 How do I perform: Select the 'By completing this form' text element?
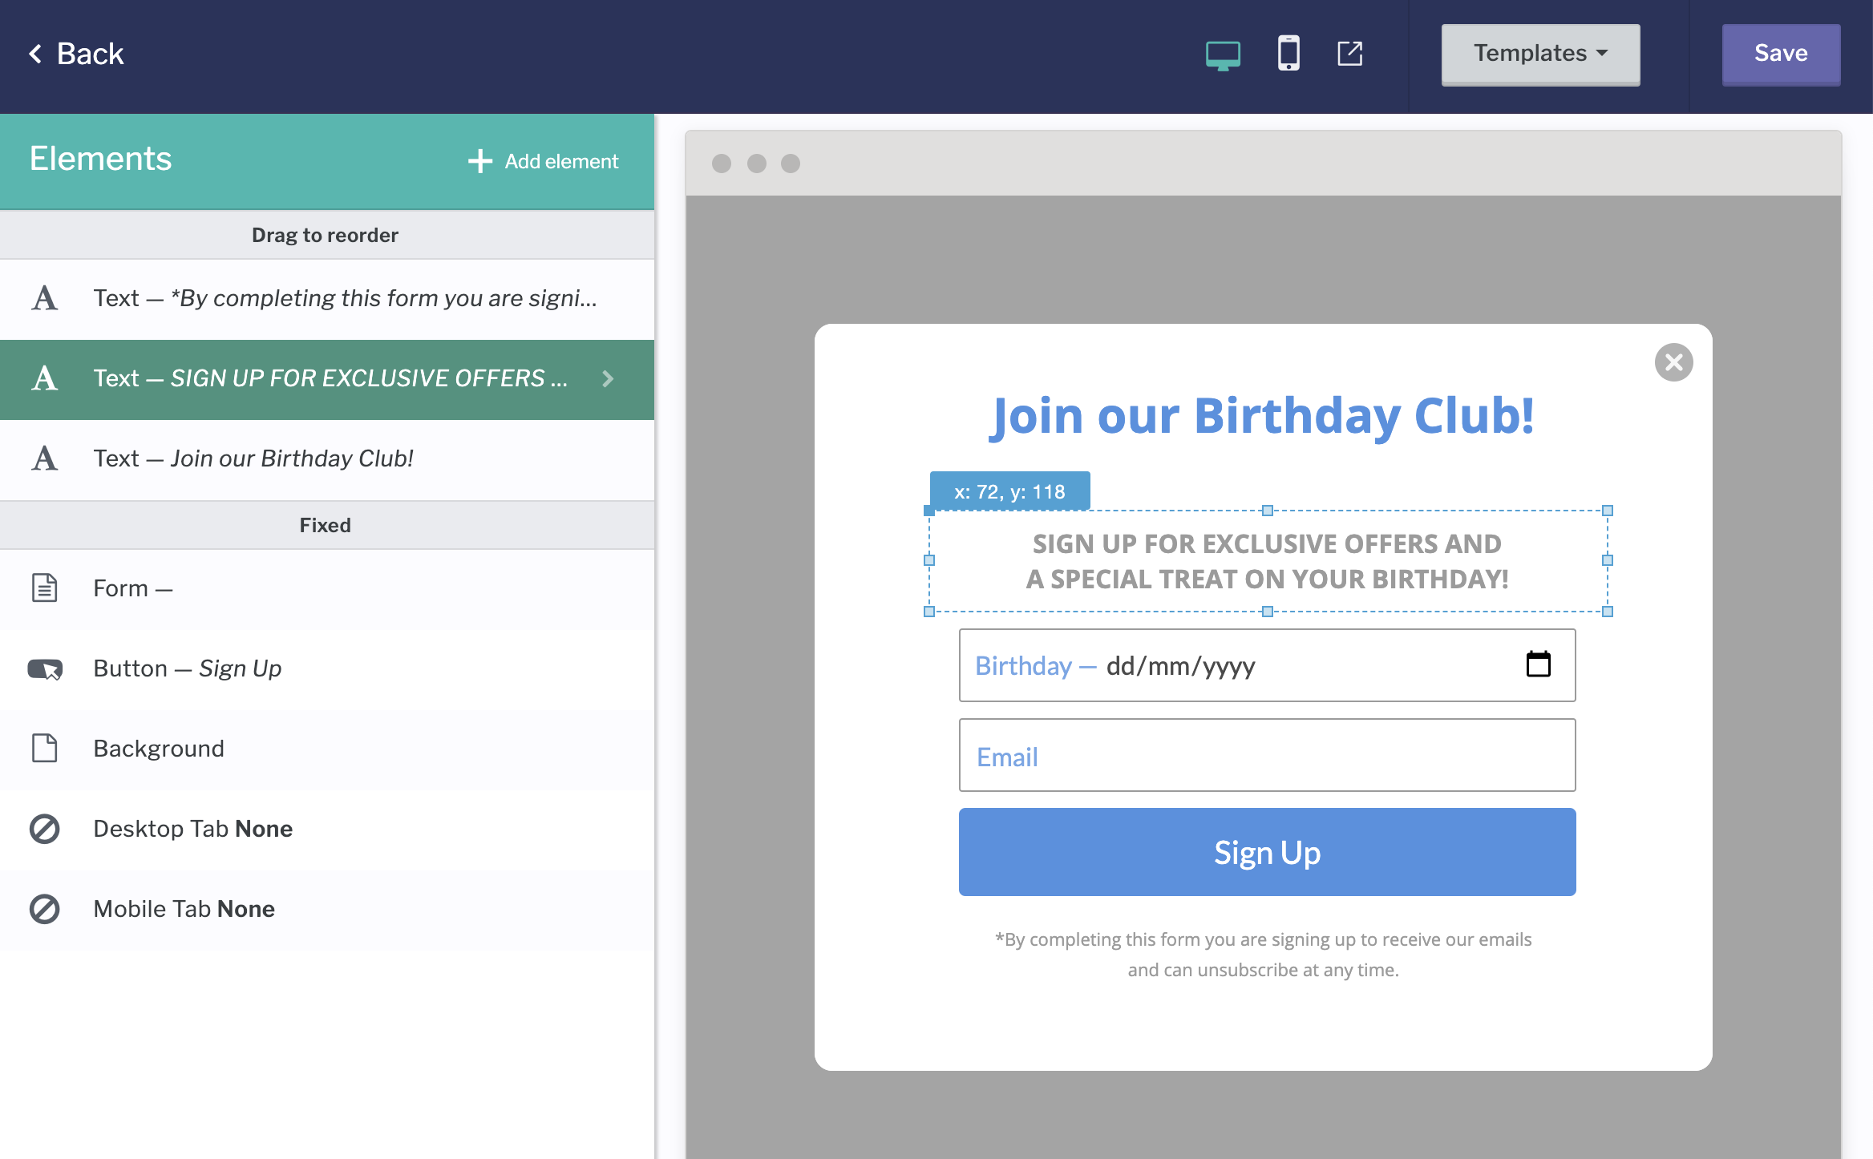tap(345, 298)
